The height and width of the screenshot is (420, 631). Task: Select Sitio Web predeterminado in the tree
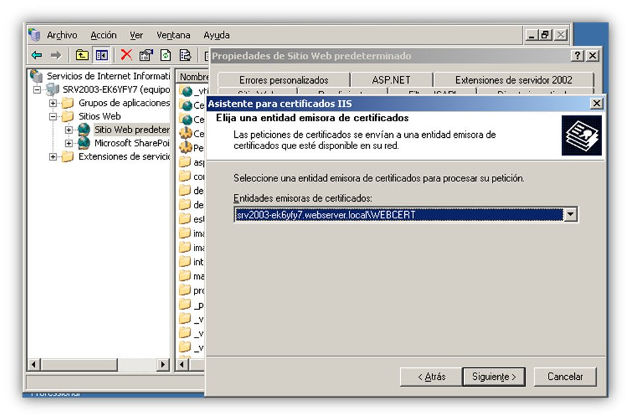click(132, 129)
